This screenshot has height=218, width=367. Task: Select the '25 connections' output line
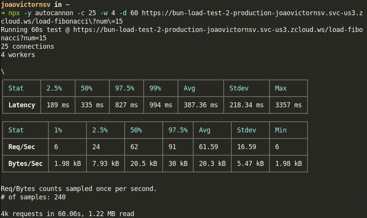pos(27,46)
